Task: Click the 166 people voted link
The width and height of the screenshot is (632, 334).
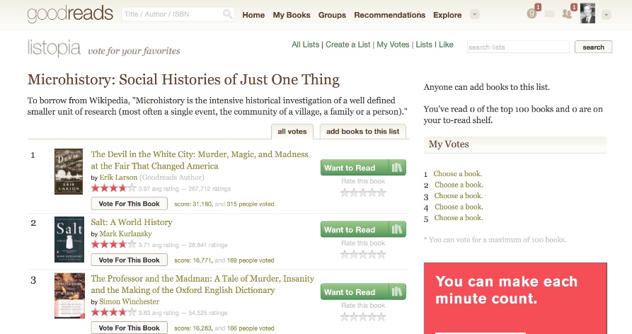Action: [x=251, y=328]
